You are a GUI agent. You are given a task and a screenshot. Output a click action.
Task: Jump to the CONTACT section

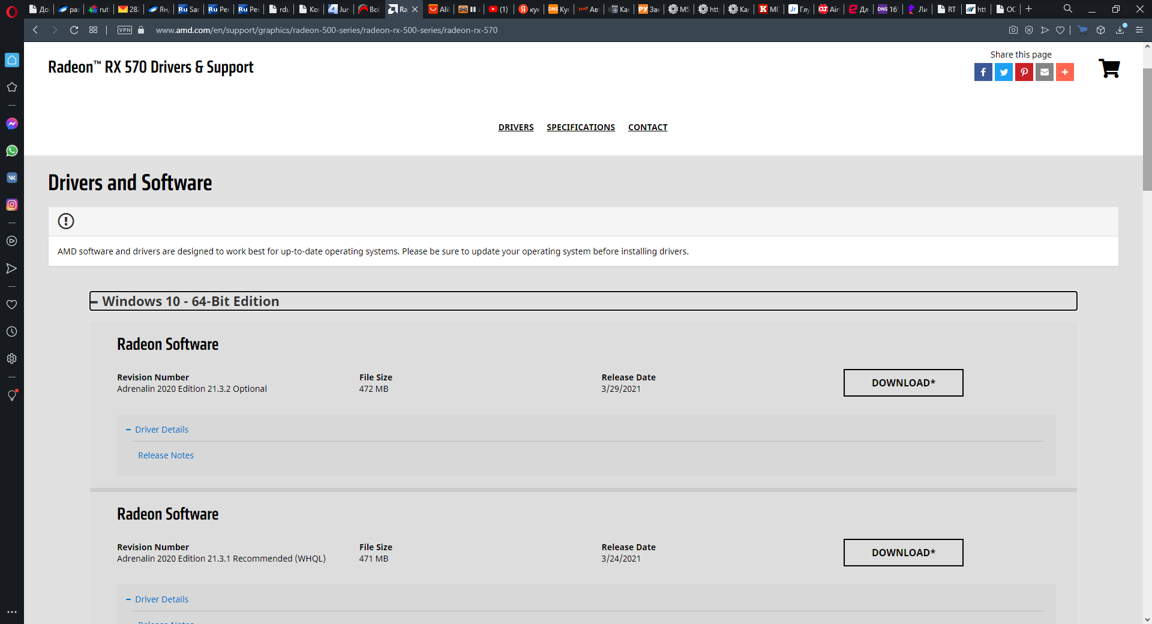648,127
